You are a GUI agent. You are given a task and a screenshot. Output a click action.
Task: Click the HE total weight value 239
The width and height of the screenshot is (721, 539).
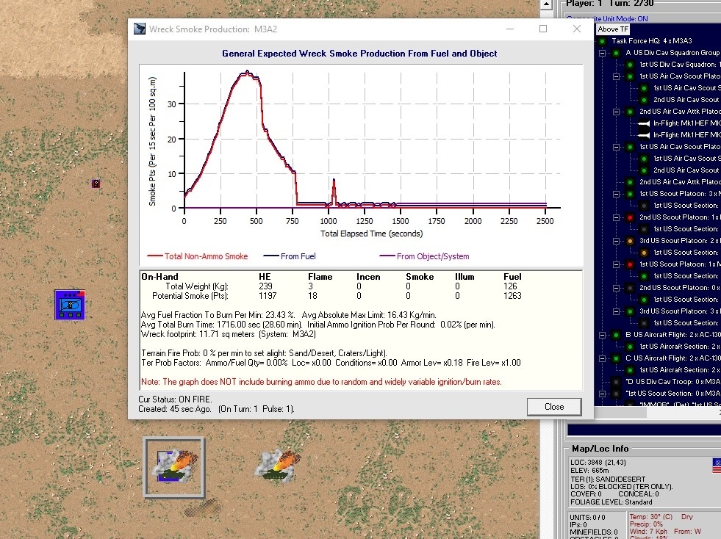(x=265, y=286)
